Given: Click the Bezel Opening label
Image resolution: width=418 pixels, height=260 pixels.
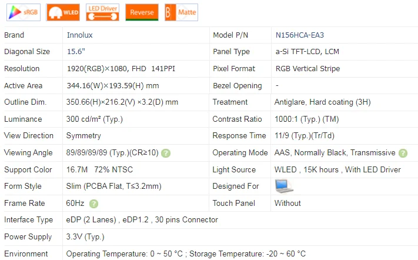Looking at the screenshot, I should coord(238,86).
